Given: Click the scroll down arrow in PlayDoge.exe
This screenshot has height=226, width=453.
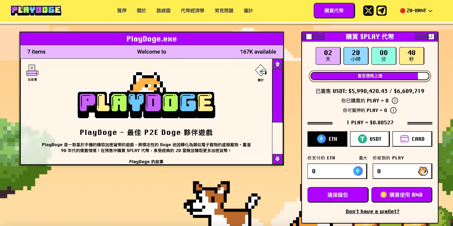Looking at the screenshot, I should [x=277, y=159].
